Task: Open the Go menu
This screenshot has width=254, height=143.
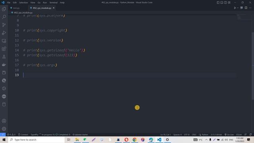Action: (x=39, y=3)
